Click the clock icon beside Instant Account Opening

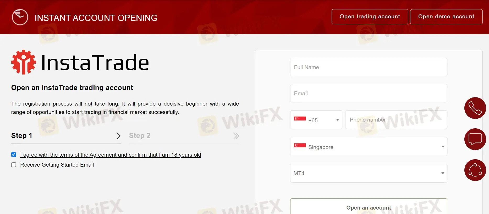20,17
